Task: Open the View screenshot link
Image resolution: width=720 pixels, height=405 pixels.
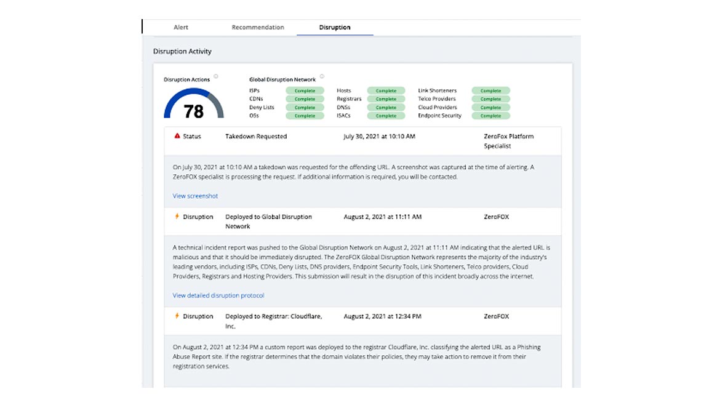Action: click(x=195, y=196)
